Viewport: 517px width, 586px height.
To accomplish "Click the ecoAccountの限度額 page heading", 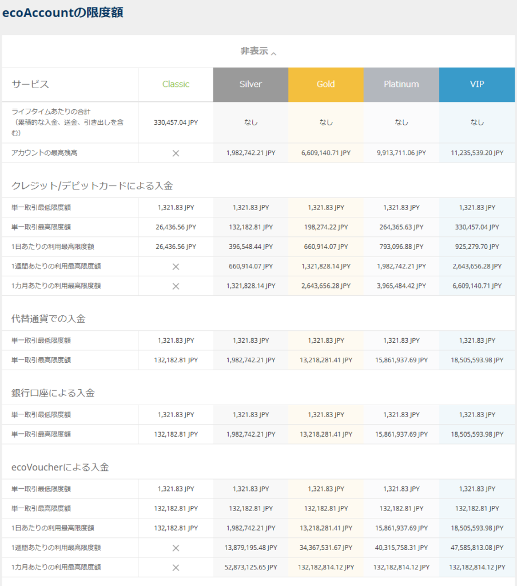I will click(62, 13).
